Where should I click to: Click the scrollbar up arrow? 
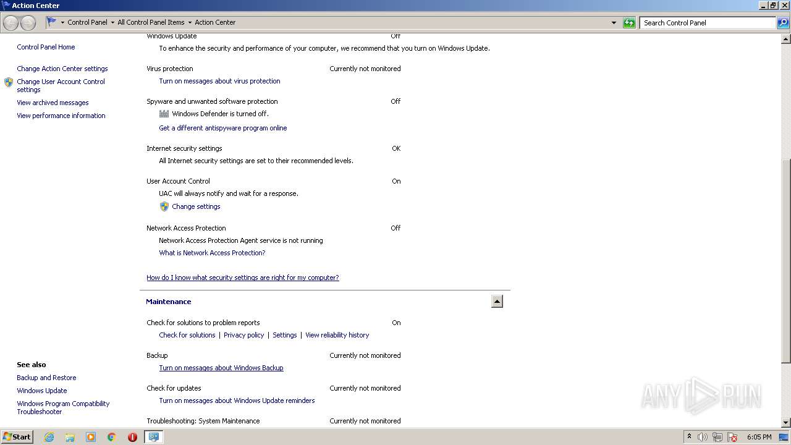(786, 38)
